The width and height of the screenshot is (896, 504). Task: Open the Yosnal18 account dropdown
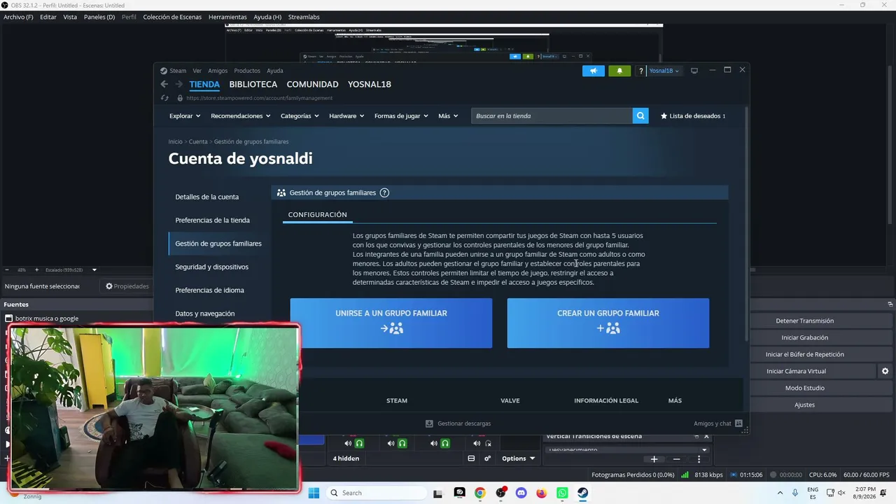[664, 71]
